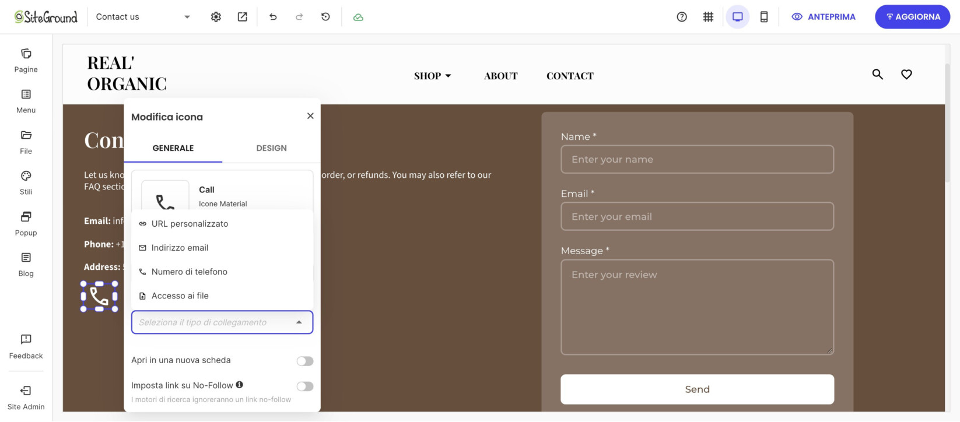Screen dimensions: 960x422
Task: Undo the last change
Action: [273, 17]
